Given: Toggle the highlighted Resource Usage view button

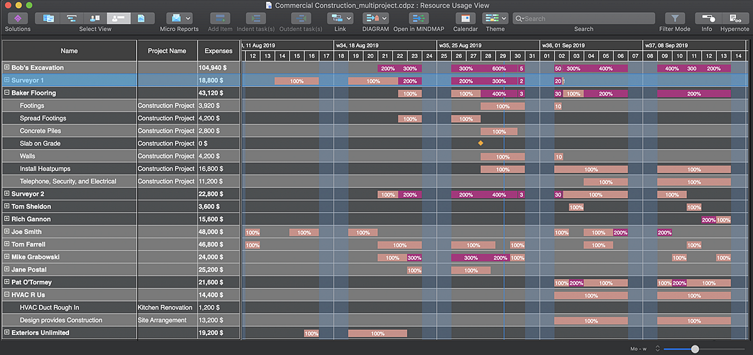Looking at the screenshot, I should 119,19.
